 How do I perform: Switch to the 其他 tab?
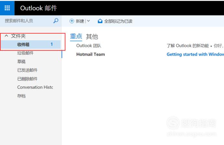click(x=92, y=37)
